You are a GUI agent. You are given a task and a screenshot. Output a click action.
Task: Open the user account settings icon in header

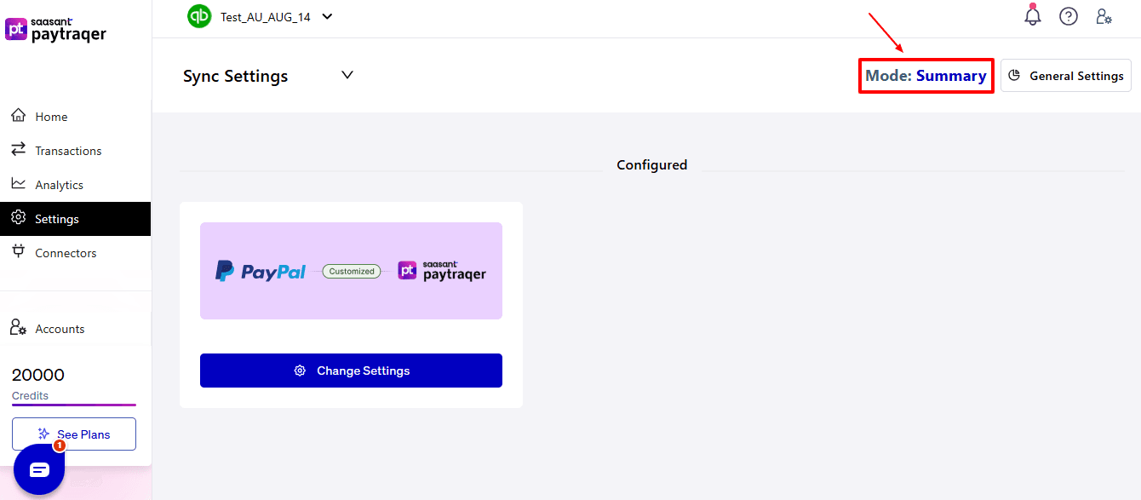(x=1104, y=16)
